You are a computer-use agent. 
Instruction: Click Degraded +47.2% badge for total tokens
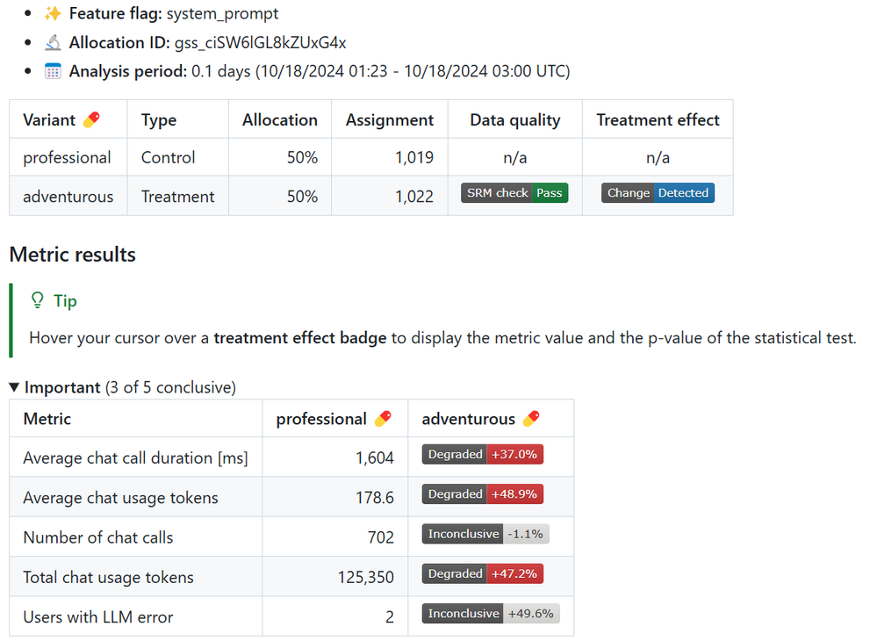(483, 573)
